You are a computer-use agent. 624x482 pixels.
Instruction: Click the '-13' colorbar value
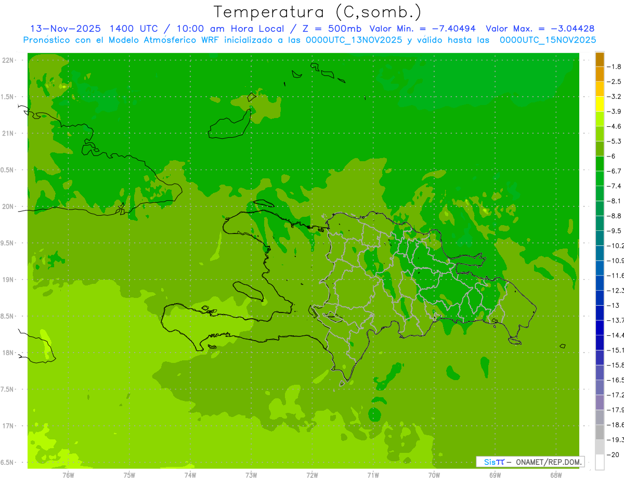click(x=614, y=305)
